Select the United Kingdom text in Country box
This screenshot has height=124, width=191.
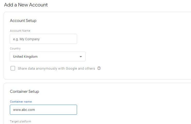[x=25, y=57]
